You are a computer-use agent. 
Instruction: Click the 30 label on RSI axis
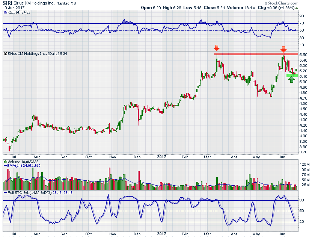pyautogui.click(x=301, y=38)
